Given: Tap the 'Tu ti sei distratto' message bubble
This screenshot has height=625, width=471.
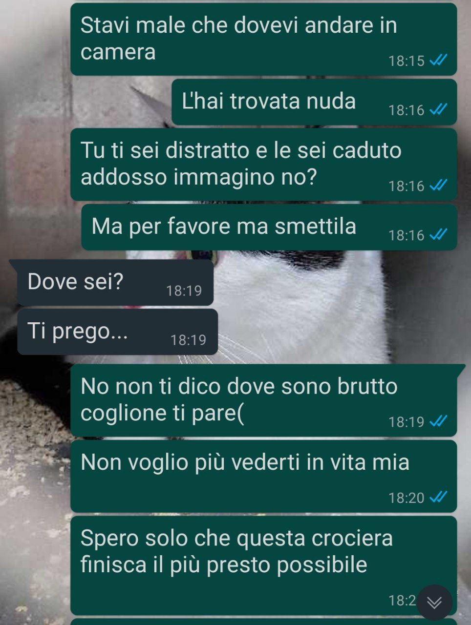Looking at the screenshot, I should click(264, 165).
